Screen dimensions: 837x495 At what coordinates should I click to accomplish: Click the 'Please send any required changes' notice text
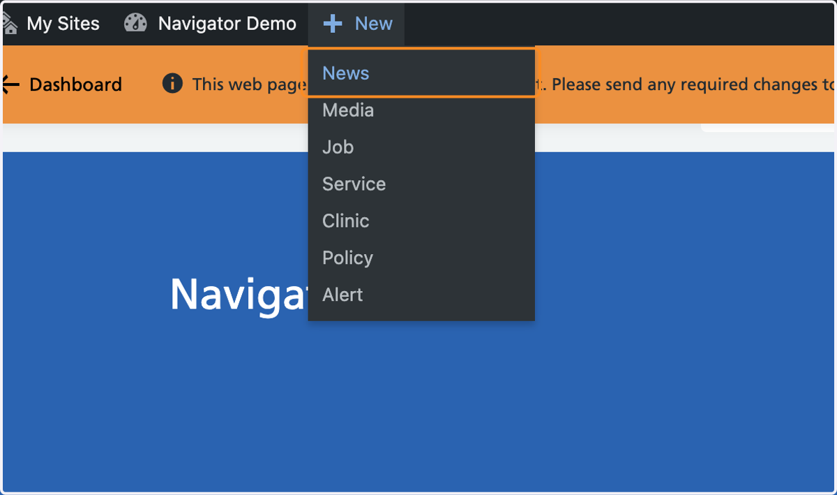tap(693, 84)
